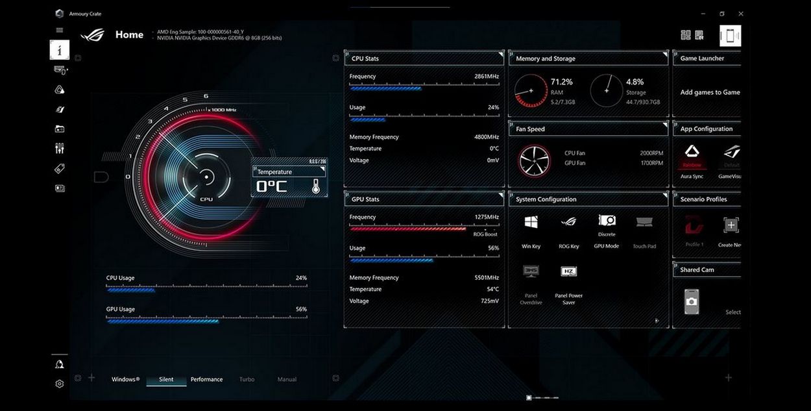Click the Game Launcher panel title
This screenshot has height=411, width=811.
tap(702, 58)
